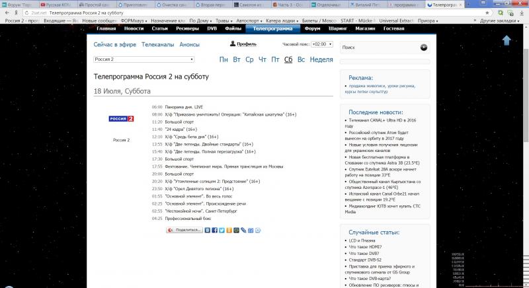Click the Входящие bookmark
529x288 pixels.
61,21
